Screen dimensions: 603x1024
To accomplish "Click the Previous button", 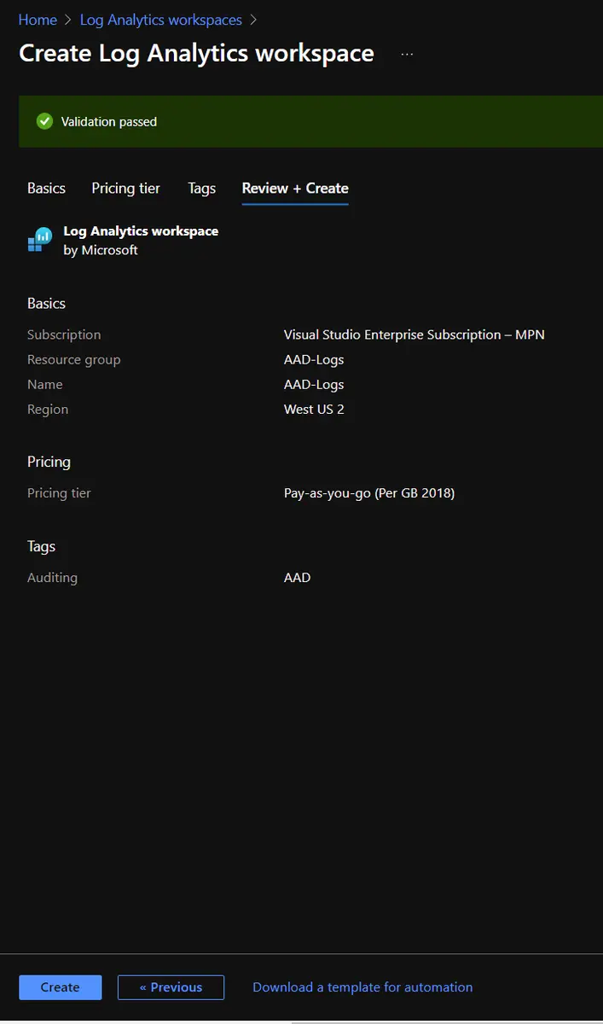I will [x=171, y=987].
